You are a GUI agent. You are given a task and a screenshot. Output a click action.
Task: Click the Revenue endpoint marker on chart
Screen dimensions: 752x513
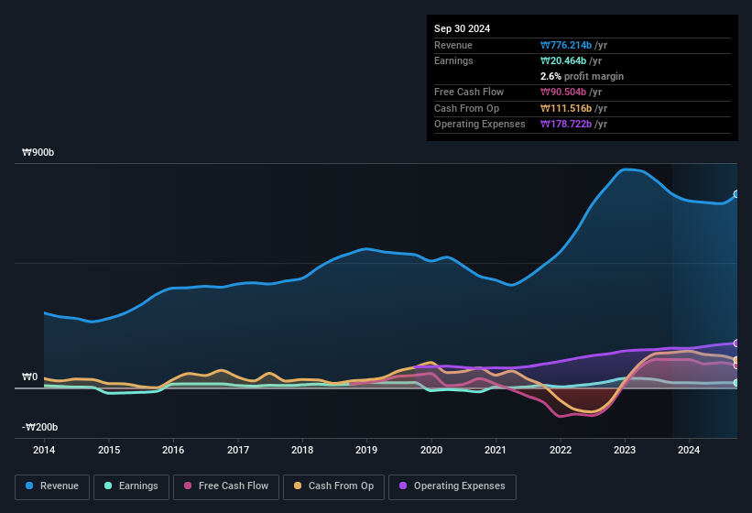tap(736, 194)
